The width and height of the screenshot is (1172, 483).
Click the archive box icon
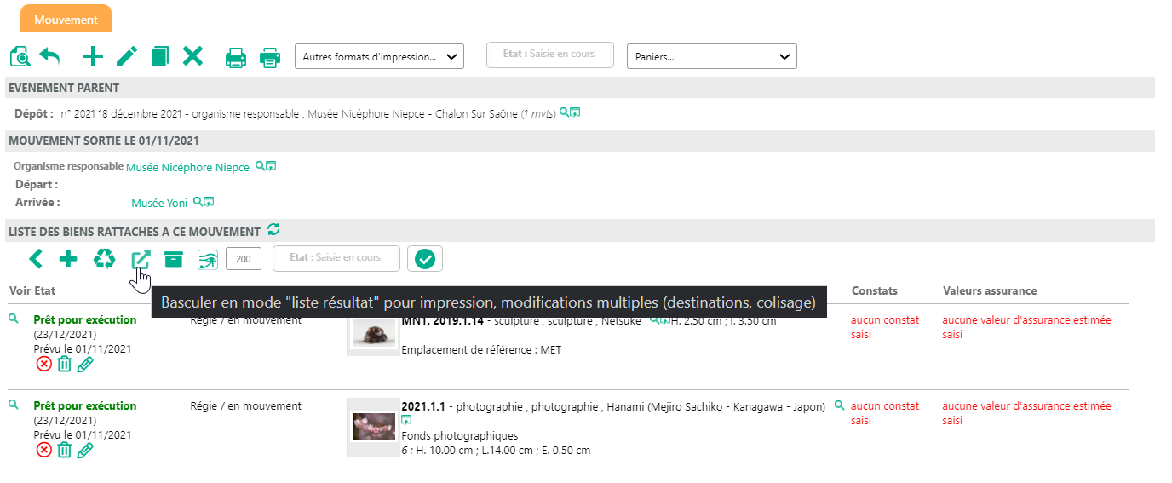[x=174, y=259]
